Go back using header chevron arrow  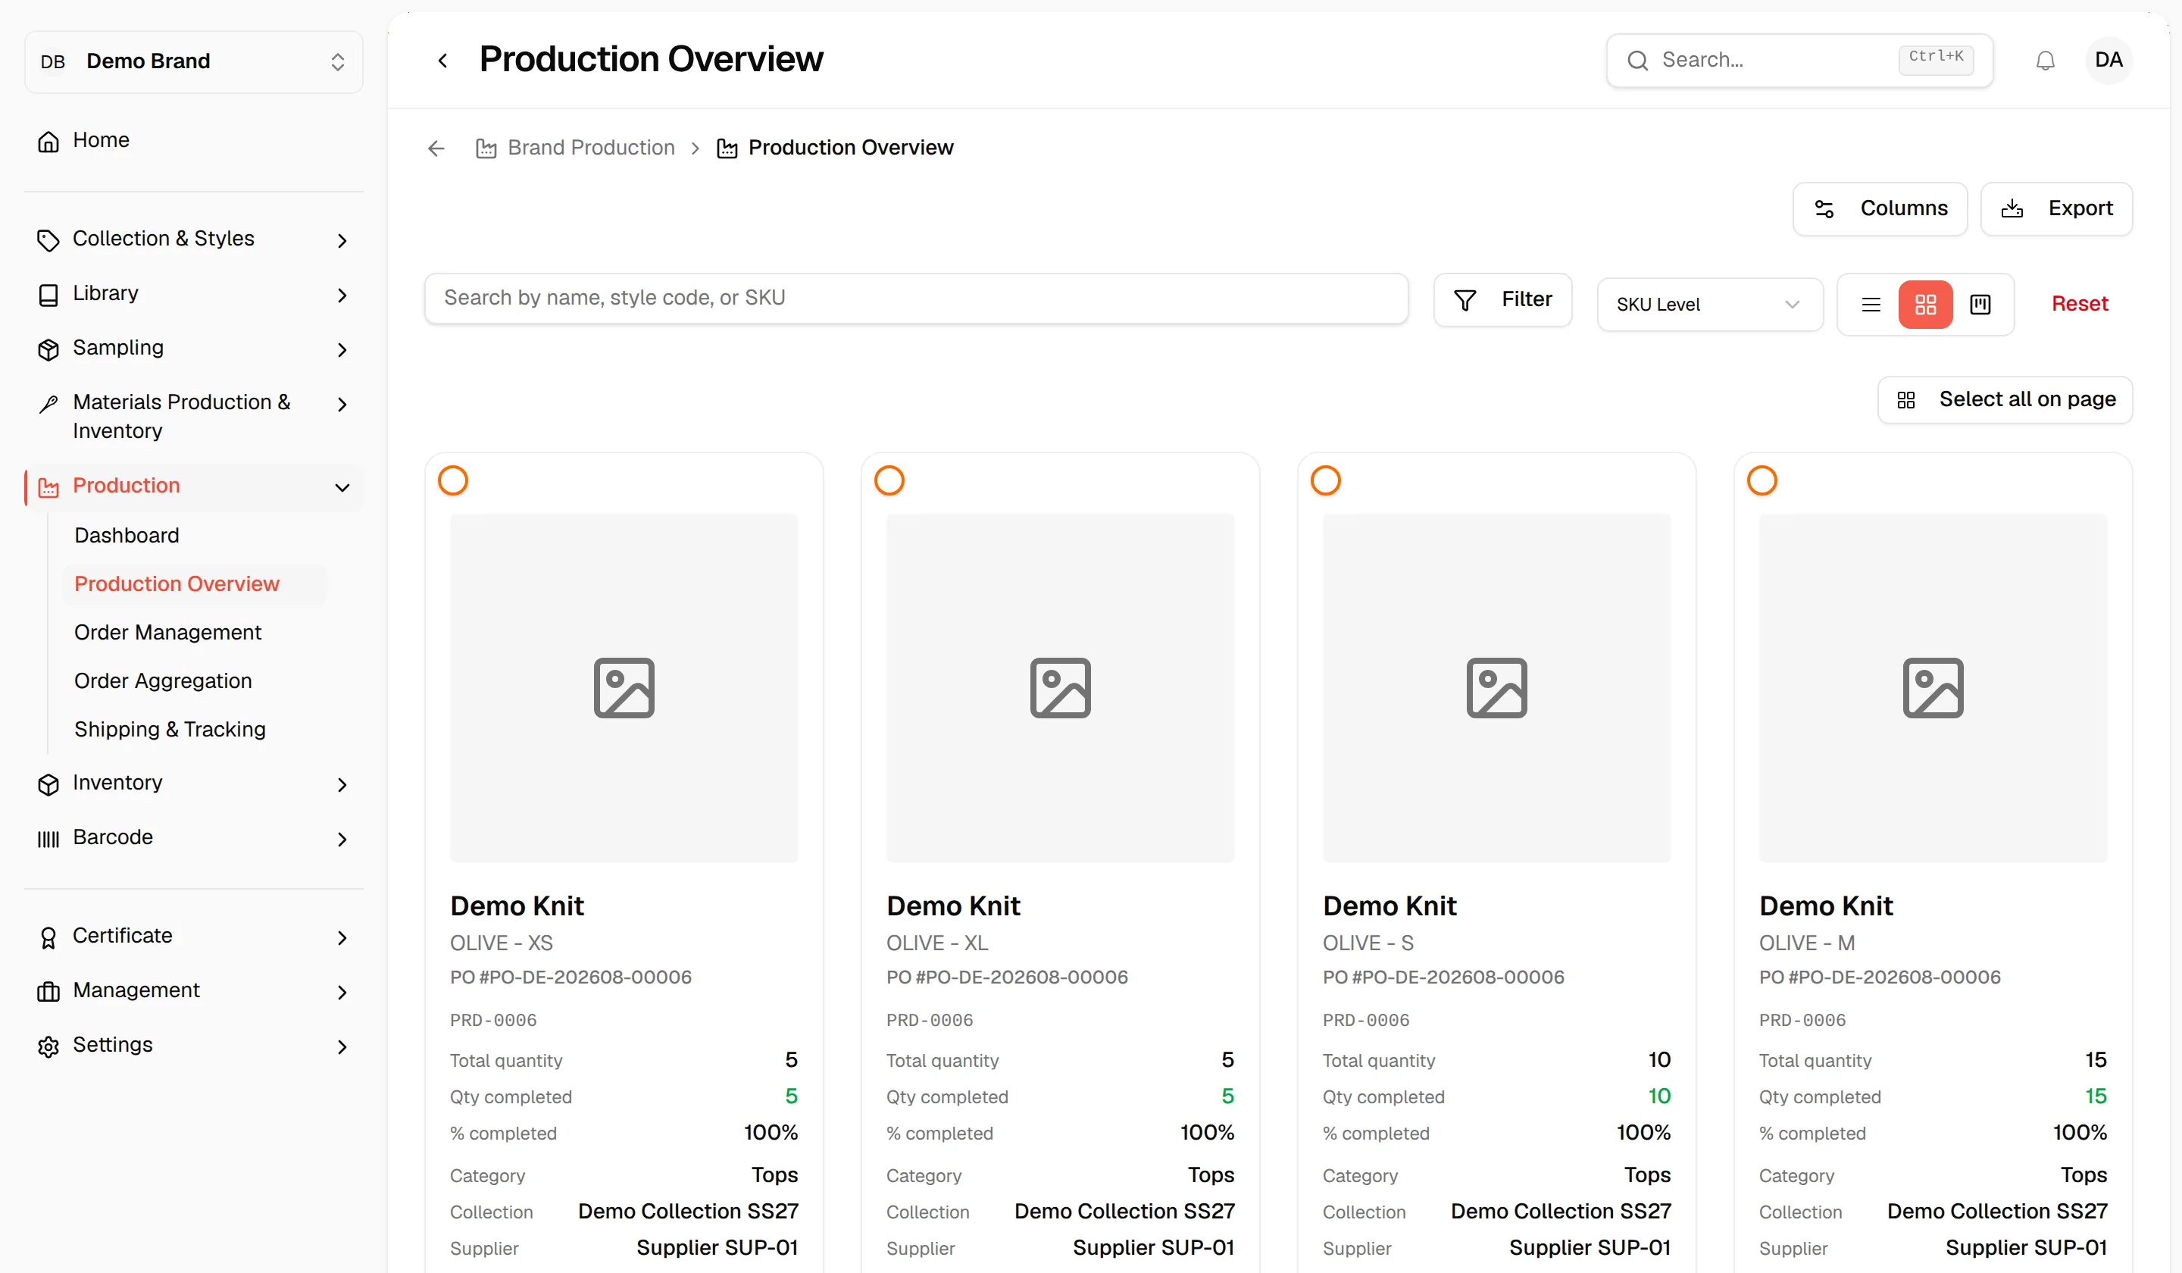pos(442,61)
